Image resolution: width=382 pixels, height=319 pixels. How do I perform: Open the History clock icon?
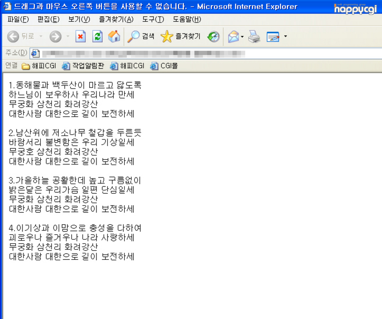[213, 37]
